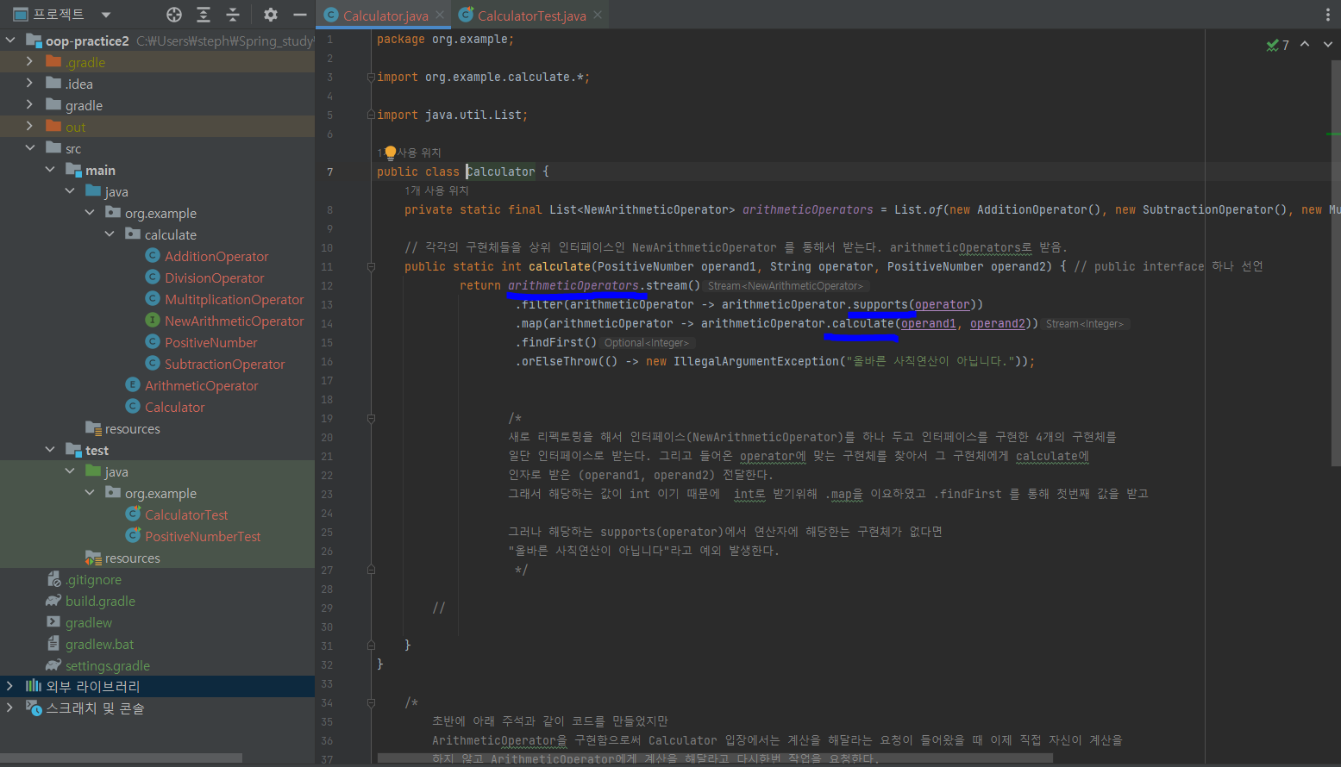Click the arithmeticOperators reference on line 12
This screenshot has height=767, width=1341.
tap(573, 285)
